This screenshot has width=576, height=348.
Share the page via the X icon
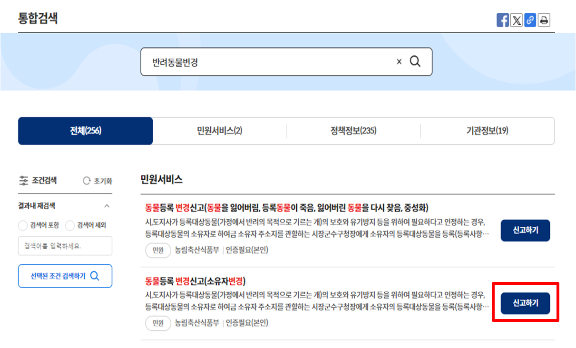516,19
